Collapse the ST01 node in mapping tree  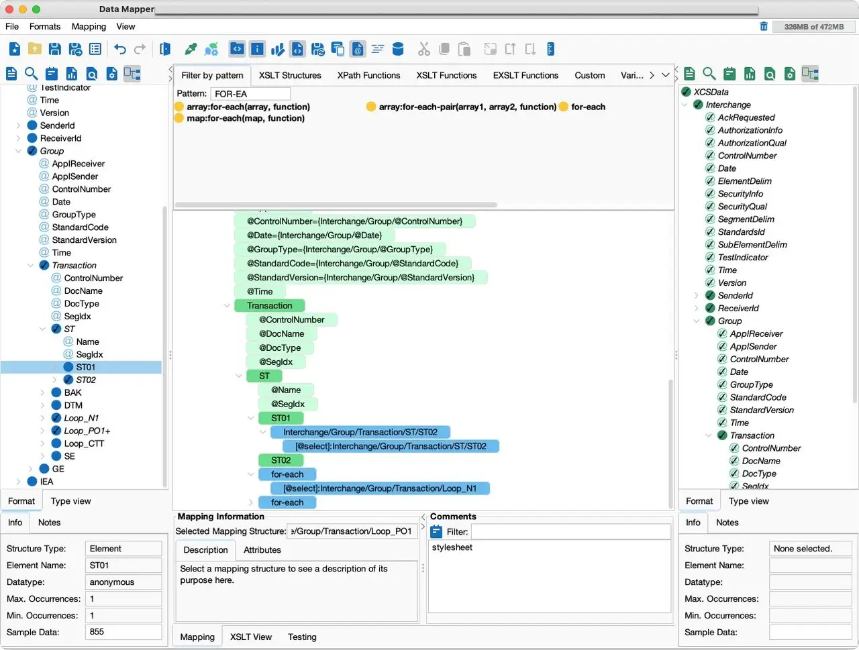251,418
